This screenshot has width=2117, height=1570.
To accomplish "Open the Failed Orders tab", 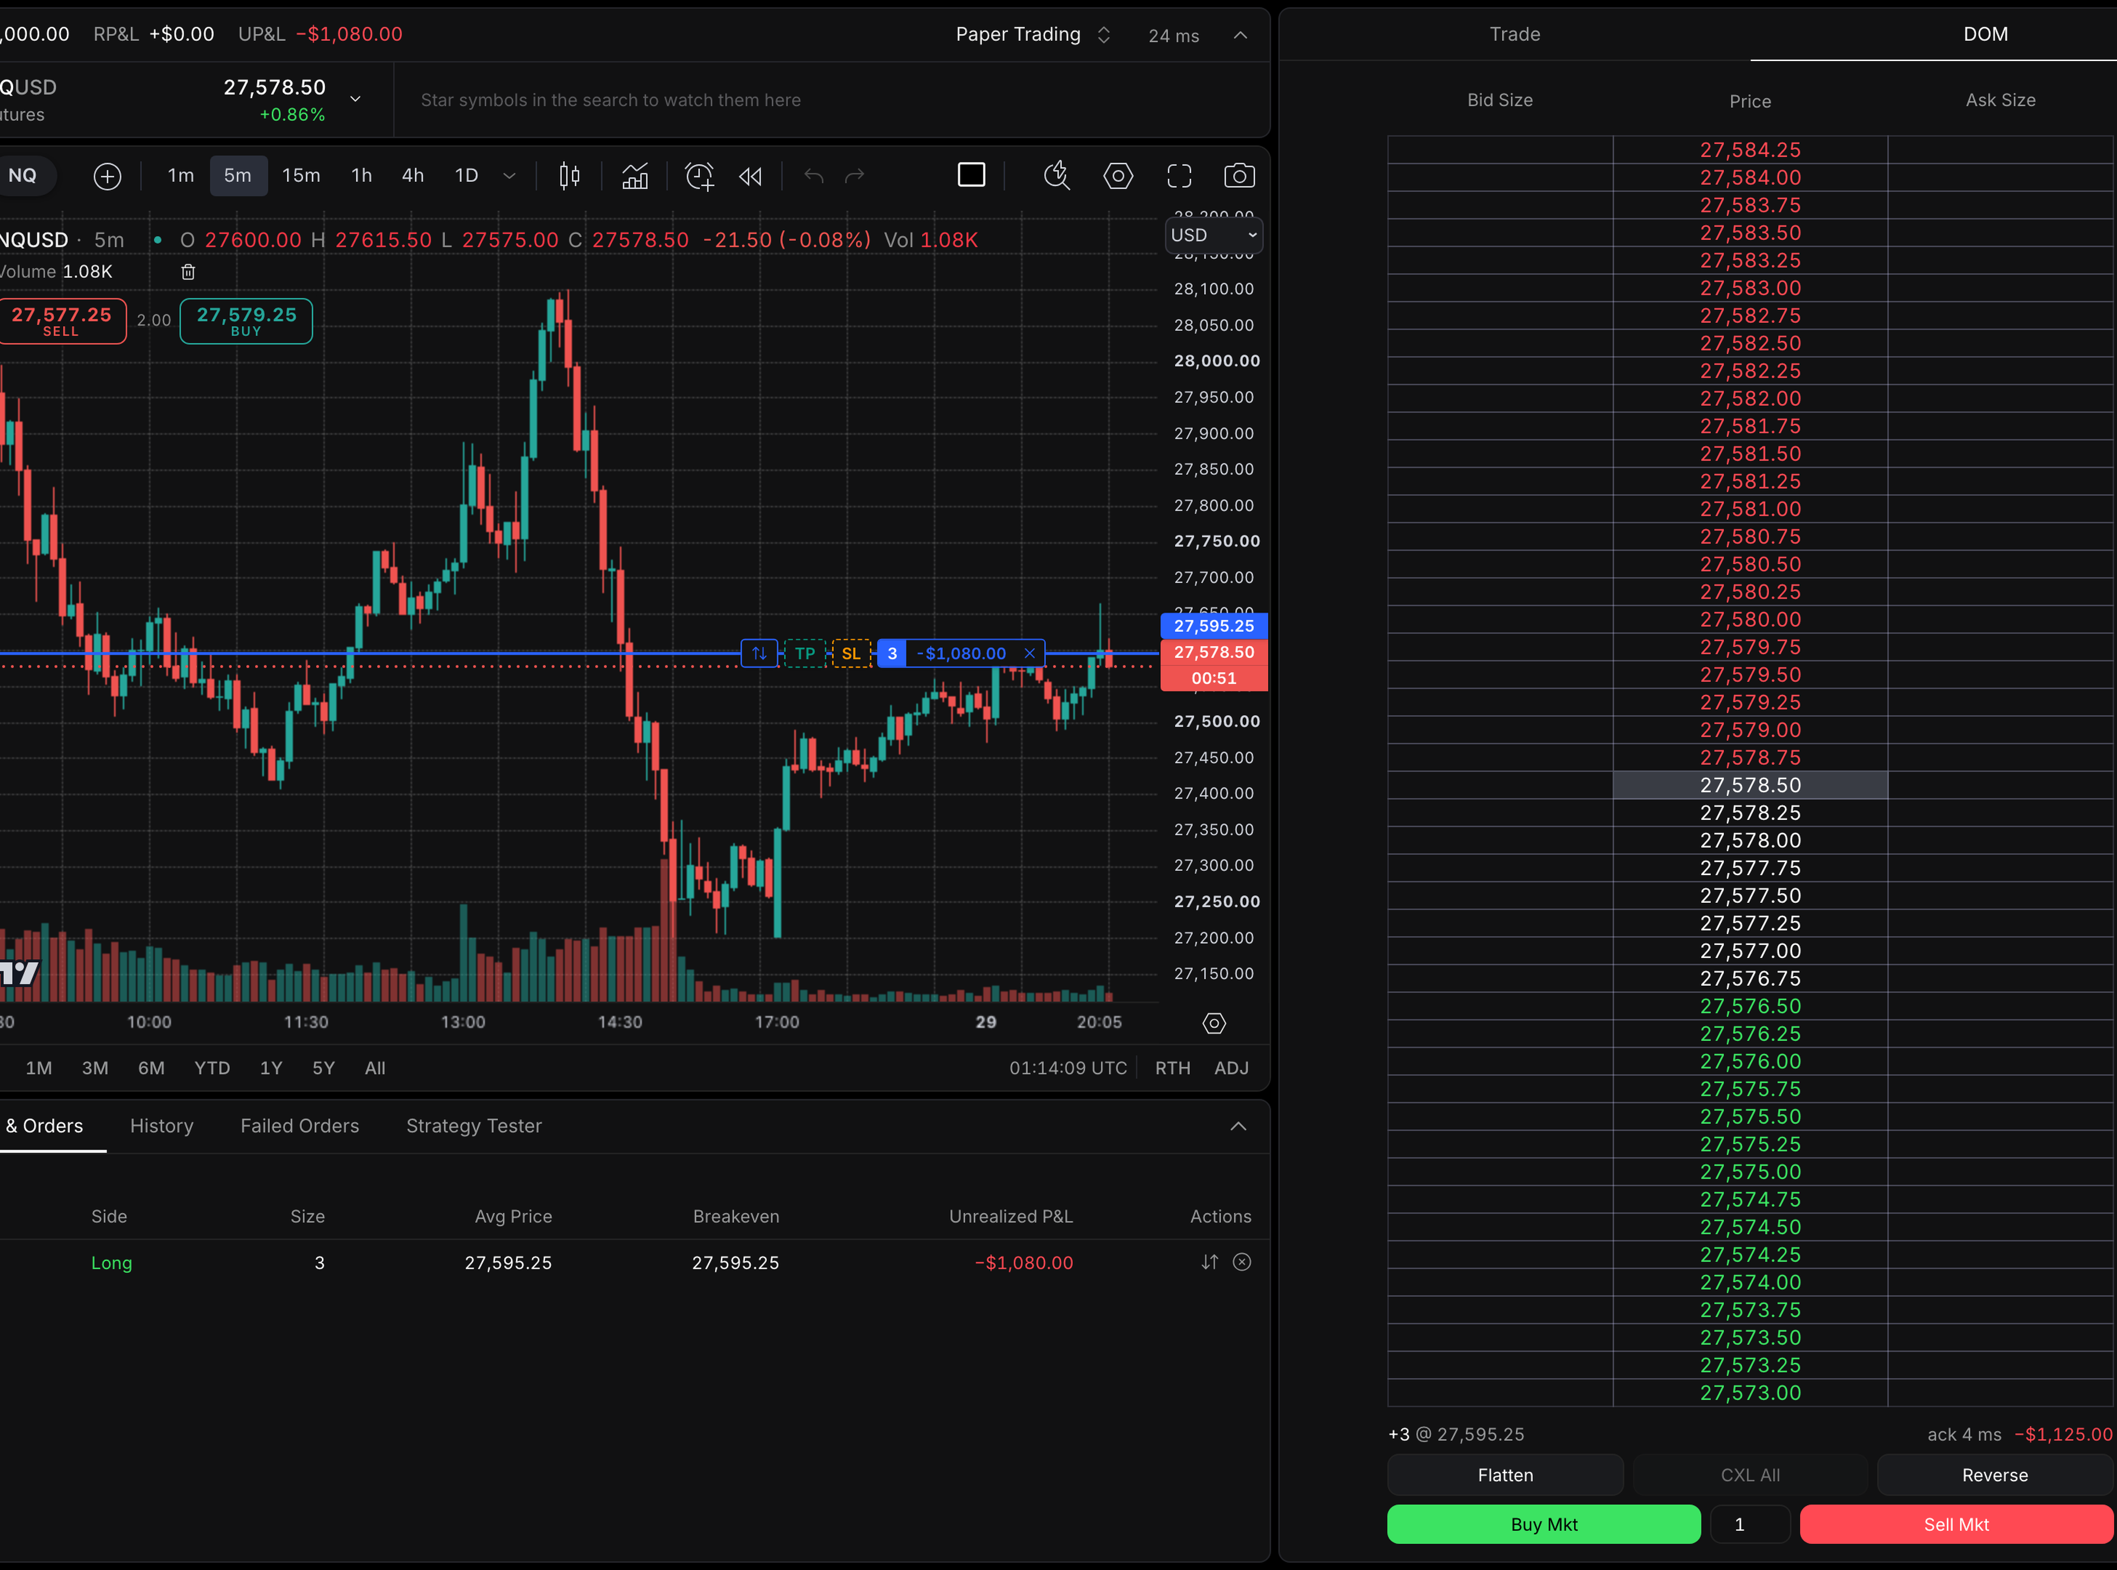I will click(x=300, y=1126).
